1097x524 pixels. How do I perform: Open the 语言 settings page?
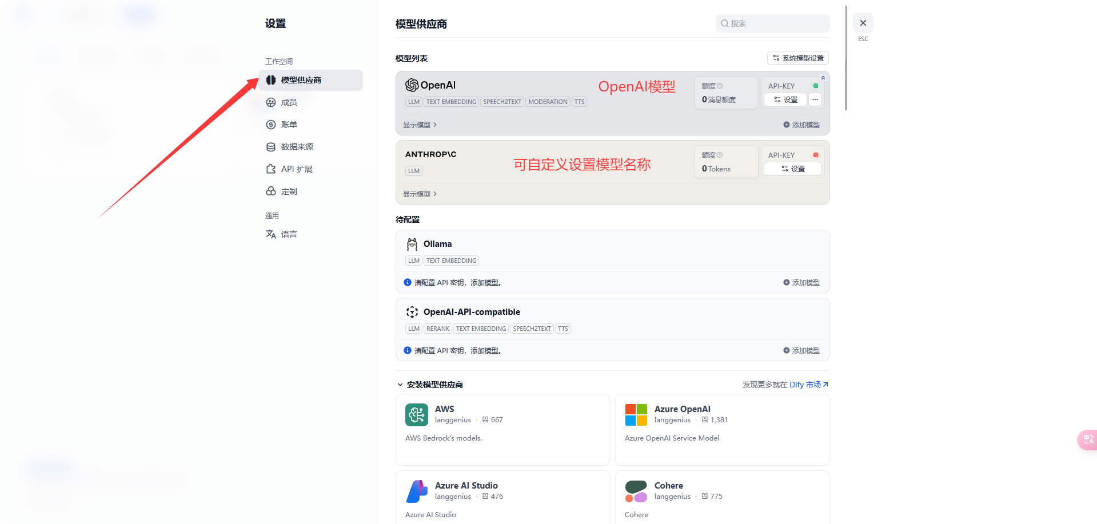tap(289, 234)
